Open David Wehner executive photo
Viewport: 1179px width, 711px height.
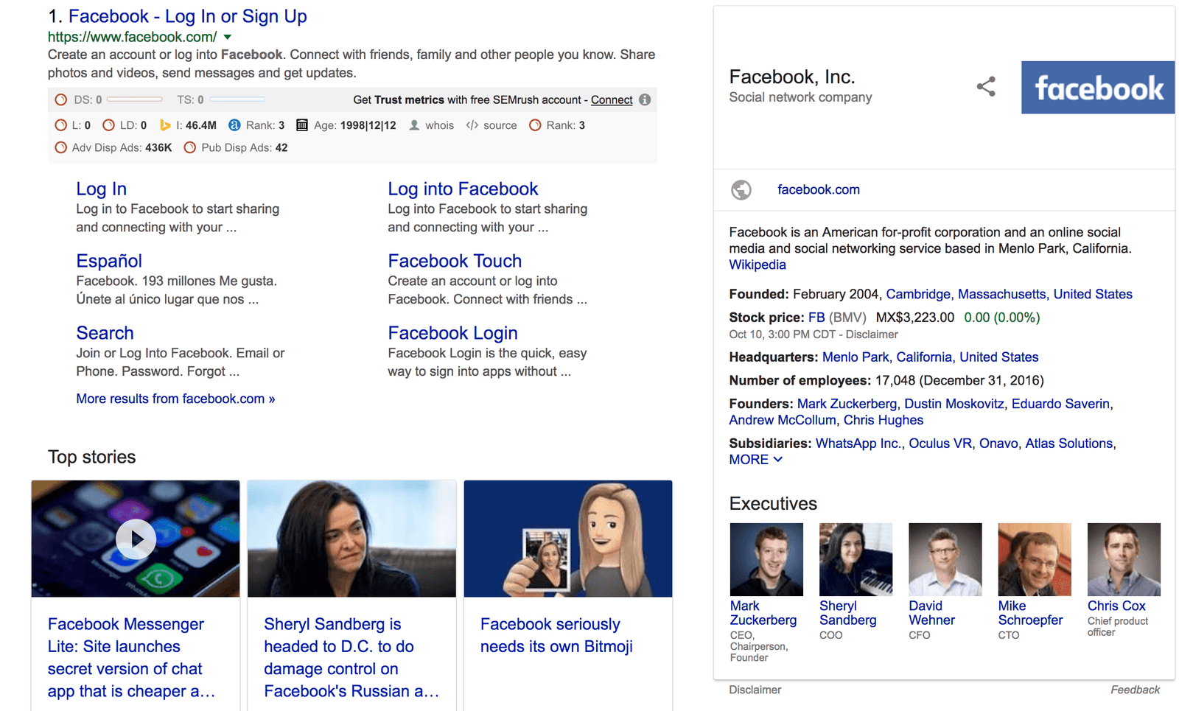[945, 559]
